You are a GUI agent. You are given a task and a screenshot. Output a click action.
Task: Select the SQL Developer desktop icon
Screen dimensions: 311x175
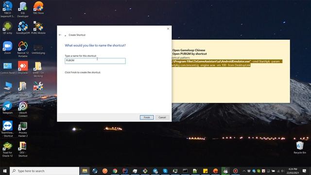23,9
